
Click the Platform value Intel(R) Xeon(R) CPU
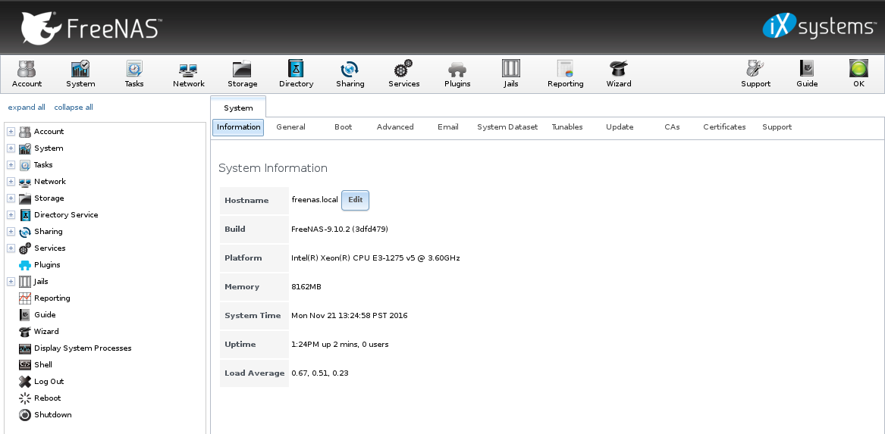[375, 258]
